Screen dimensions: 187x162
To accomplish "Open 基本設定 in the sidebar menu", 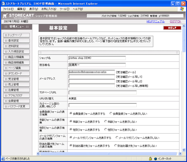I will coord(17,41).
